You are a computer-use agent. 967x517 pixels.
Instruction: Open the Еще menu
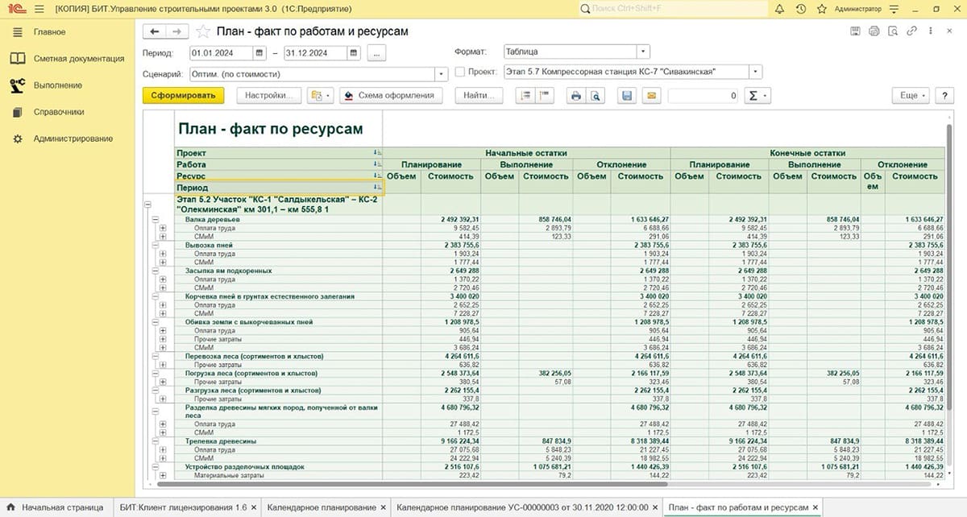pos(911,95)
